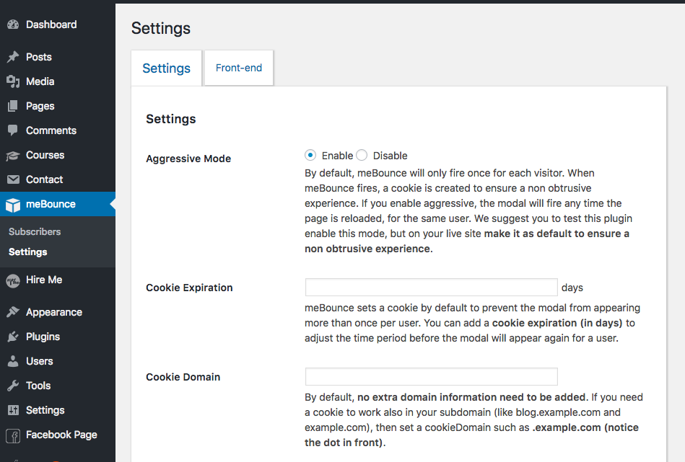Select Disable for Aggressive Mode
The width and height of the screenshot is (685, 462).
coord(362,155)
